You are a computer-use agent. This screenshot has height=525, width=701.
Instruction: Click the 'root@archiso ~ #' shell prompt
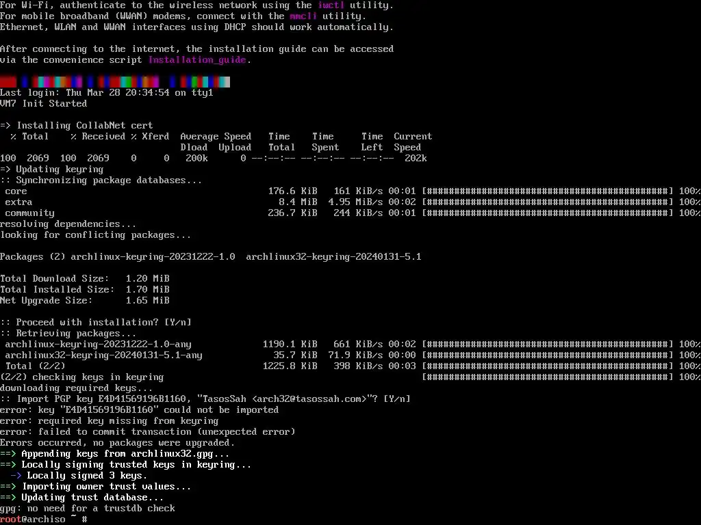tap(43, 520)
